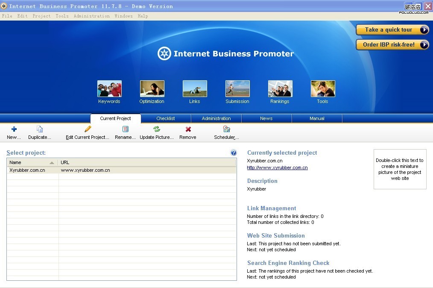Remove the selected project
Image resolution: width=433 pixels, height=288 pixels.
click(188, 129)
